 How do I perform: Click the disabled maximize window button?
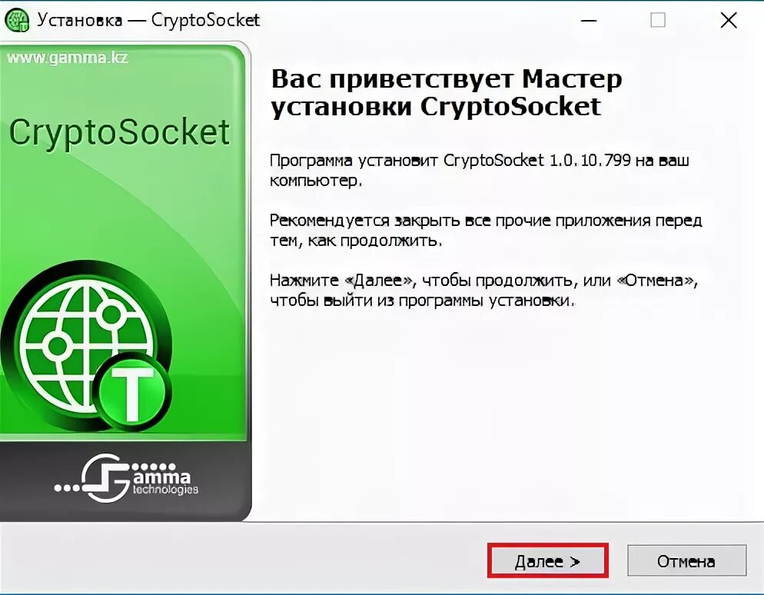(658, 21)
